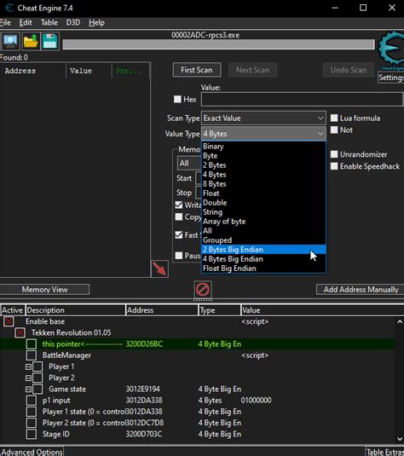Select Float value type
This screenshot has width=404, height=456.
coord(263,193)
